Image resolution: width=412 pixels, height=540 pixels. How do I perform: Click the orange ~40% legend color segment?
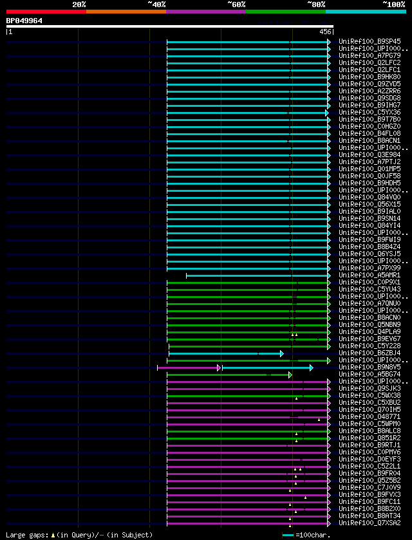(126, 12)
